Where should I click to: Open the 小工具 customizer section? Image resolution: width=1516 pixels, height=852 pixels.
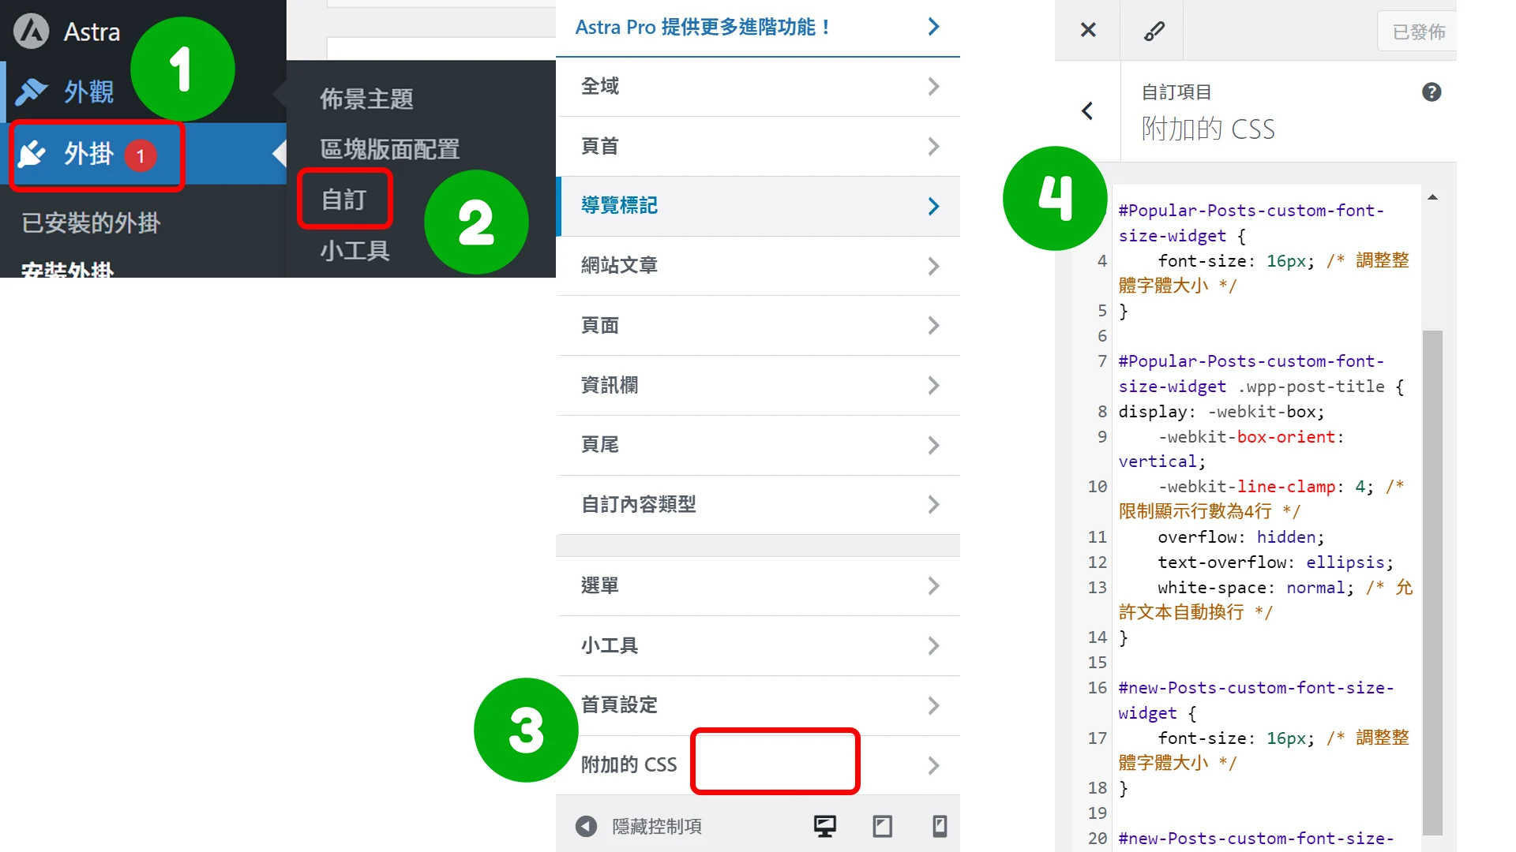[758, 646]
